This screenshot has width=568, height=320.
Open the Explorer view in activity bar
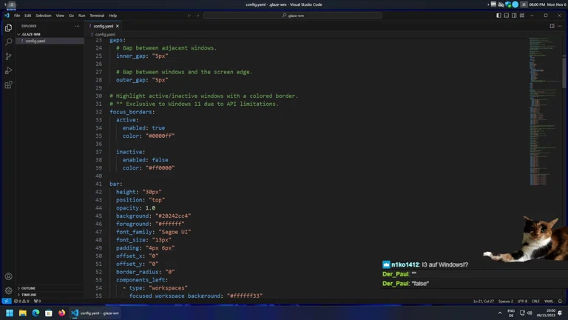9,27
